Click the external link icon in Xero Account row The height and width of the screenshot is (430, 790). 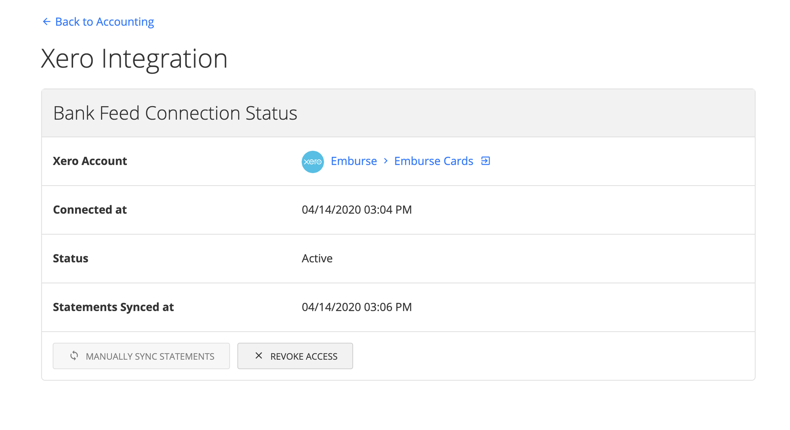click(x=486, y=161)
